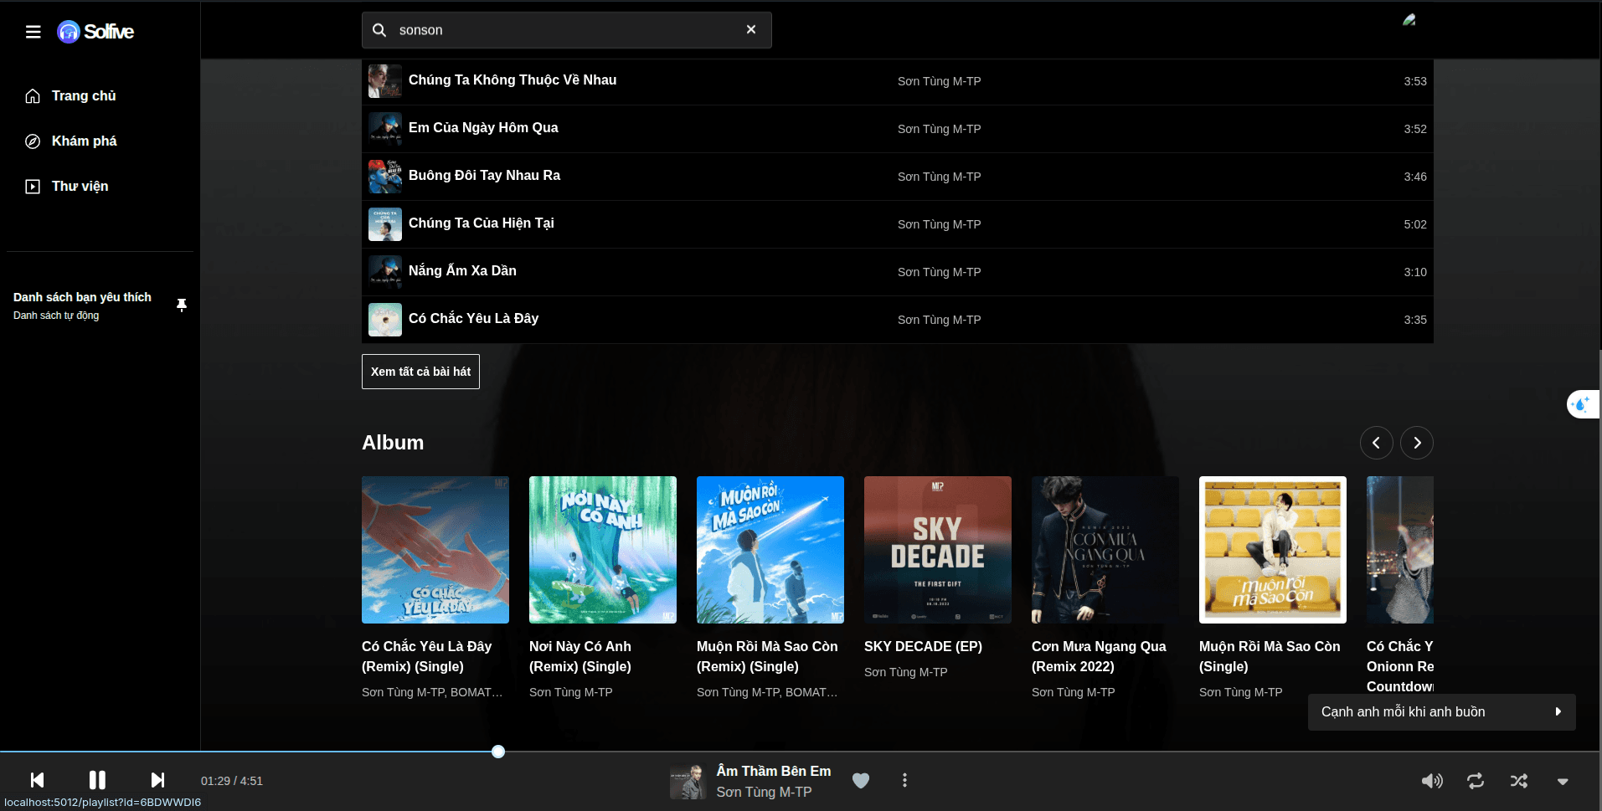Screen dimensions: 1602x811
Task: Toggle shuffle playback
Action: point(1519,781)
